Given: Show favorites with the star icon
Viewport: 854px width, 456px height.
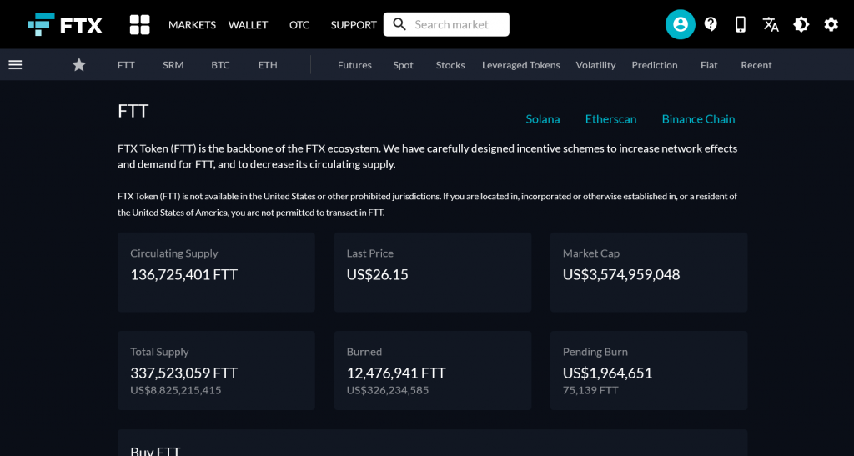Looking at the screenshot, I should (x=79, y=65).
